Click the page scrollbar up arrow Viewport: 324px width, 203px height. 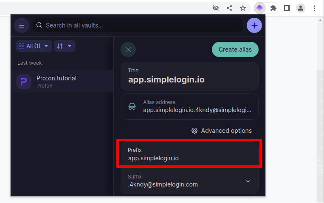[x=320, y=20]
